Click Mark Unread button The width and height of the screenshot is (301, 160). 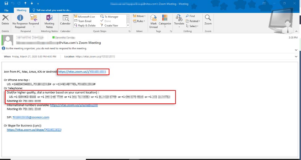pos(154,22)
